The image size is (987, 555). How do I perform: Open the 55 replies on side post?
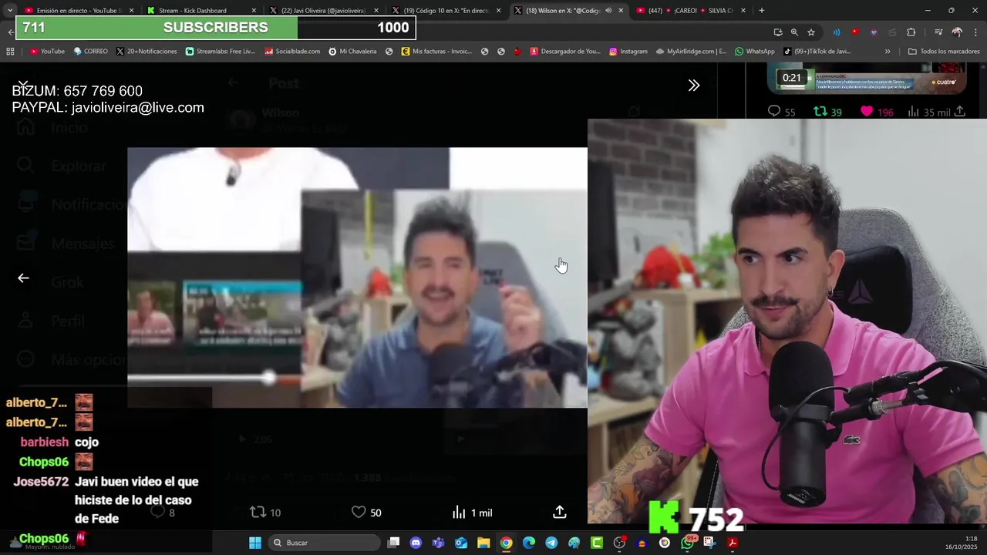point(781,112)
